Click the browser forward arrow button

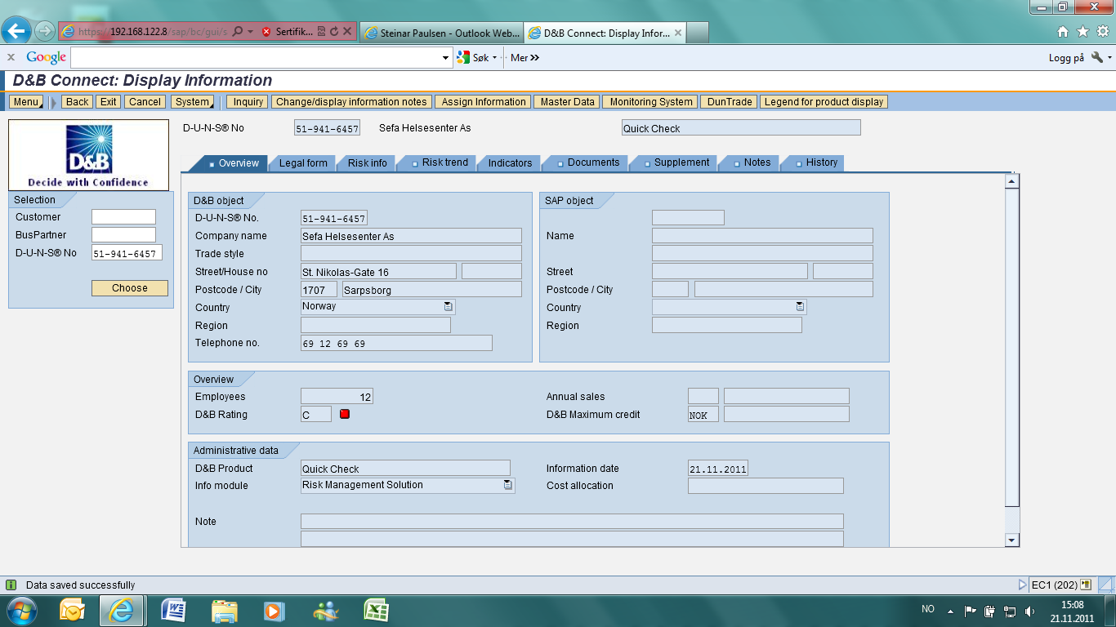point(45,32)
